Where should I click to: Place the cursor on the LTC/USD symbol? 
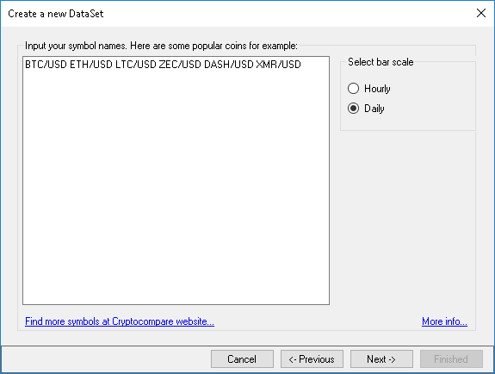click(x=136, y=64)
